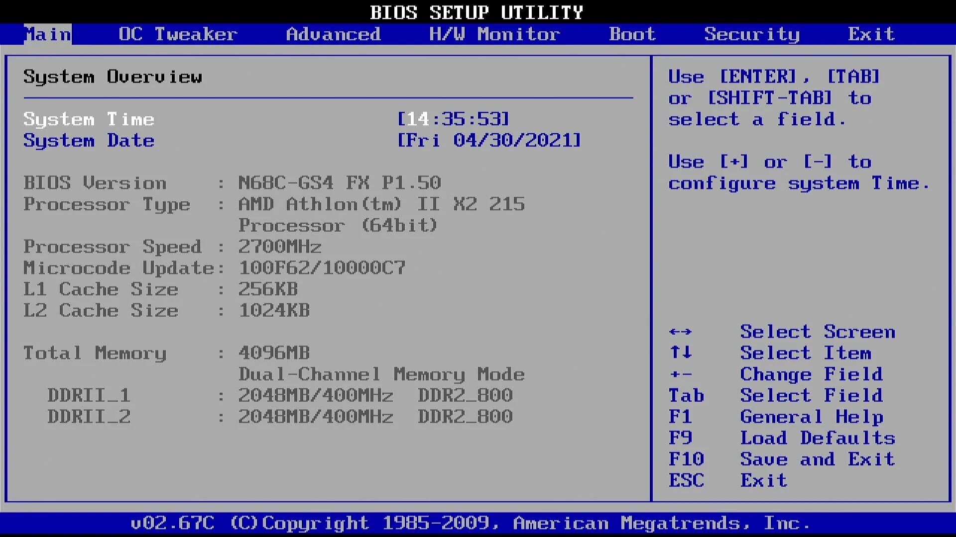Screen dimensions: 956x537
Task: Click the left-right arrows Select Screen icon
Action: 680,332
